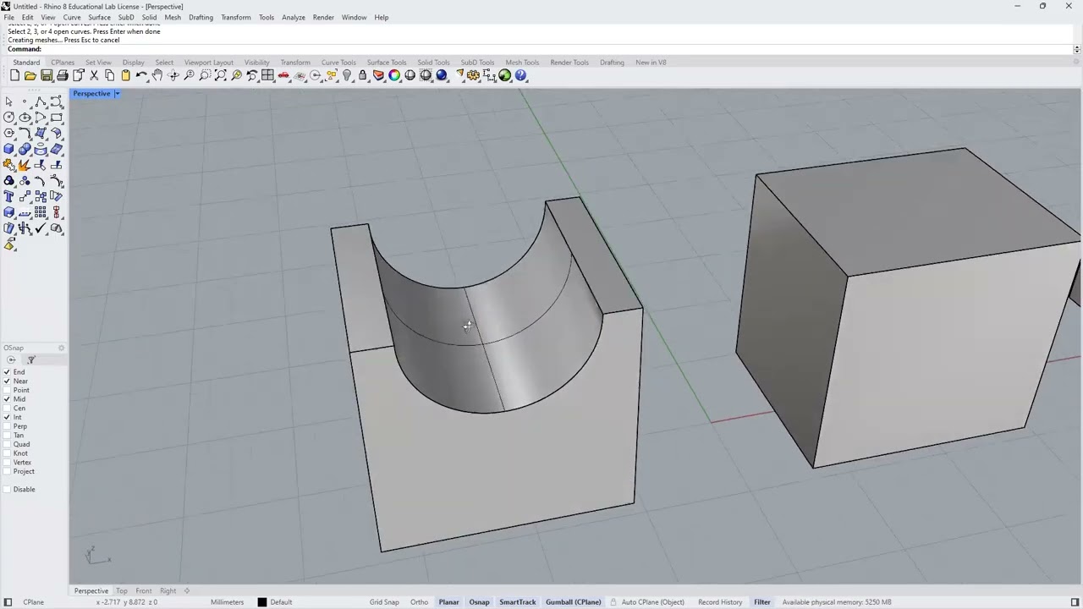Click the Zoom Extents icon

pyautogui.click(x=221, y=75)
